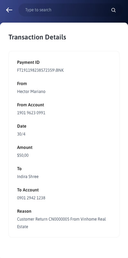The width and height of the screenshot is (128, 258).
Task: Select the amount $50,00
Action: click(x=23, y=155)
